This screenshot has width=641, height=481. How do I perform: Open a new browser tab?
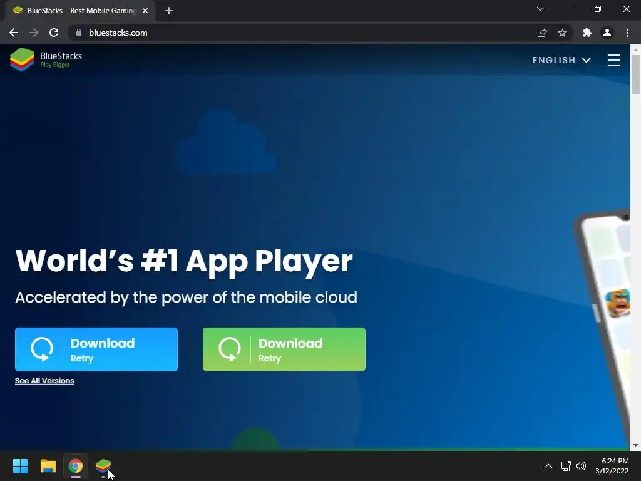point(169,11)
